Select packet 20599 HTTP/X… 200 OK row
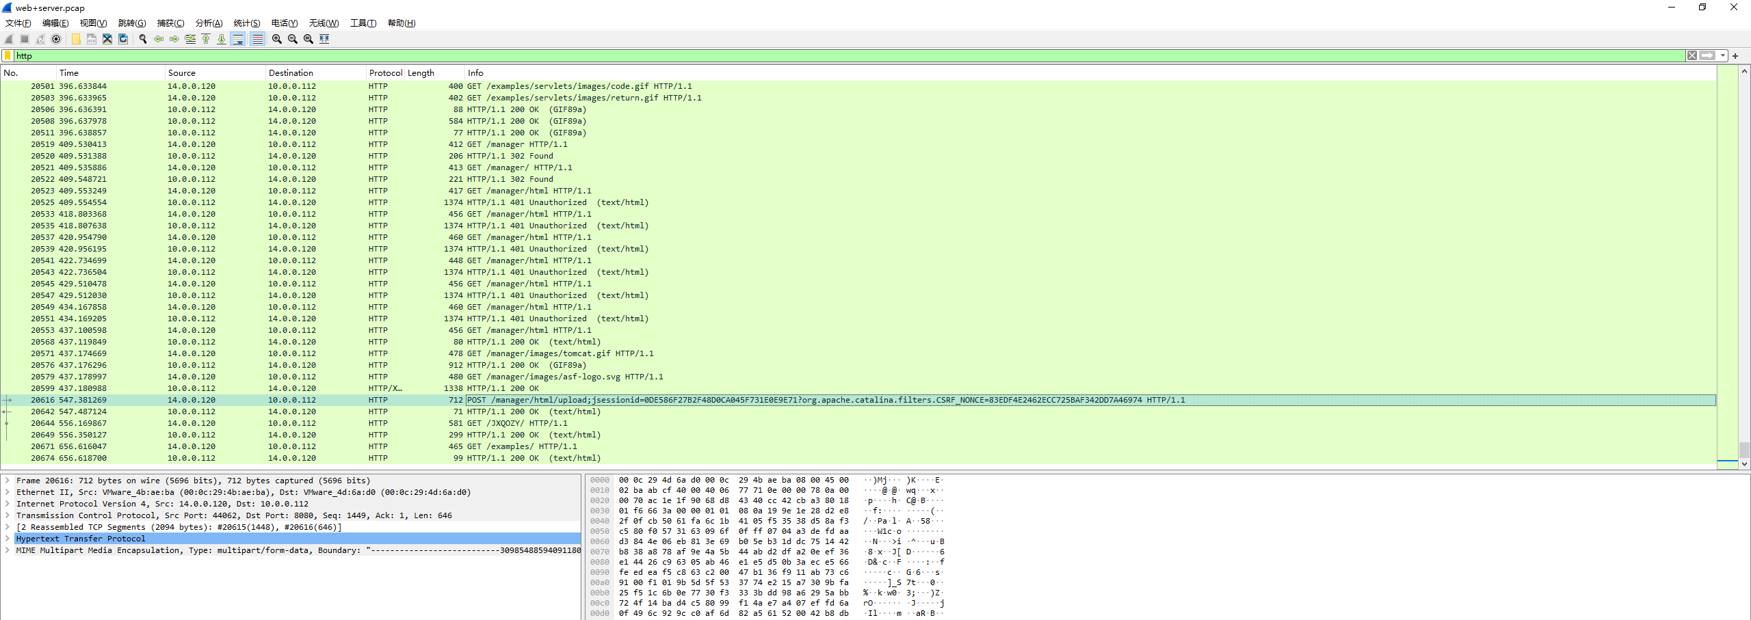The width and height of the screenshot is (1751, 620). pos(858,388)
